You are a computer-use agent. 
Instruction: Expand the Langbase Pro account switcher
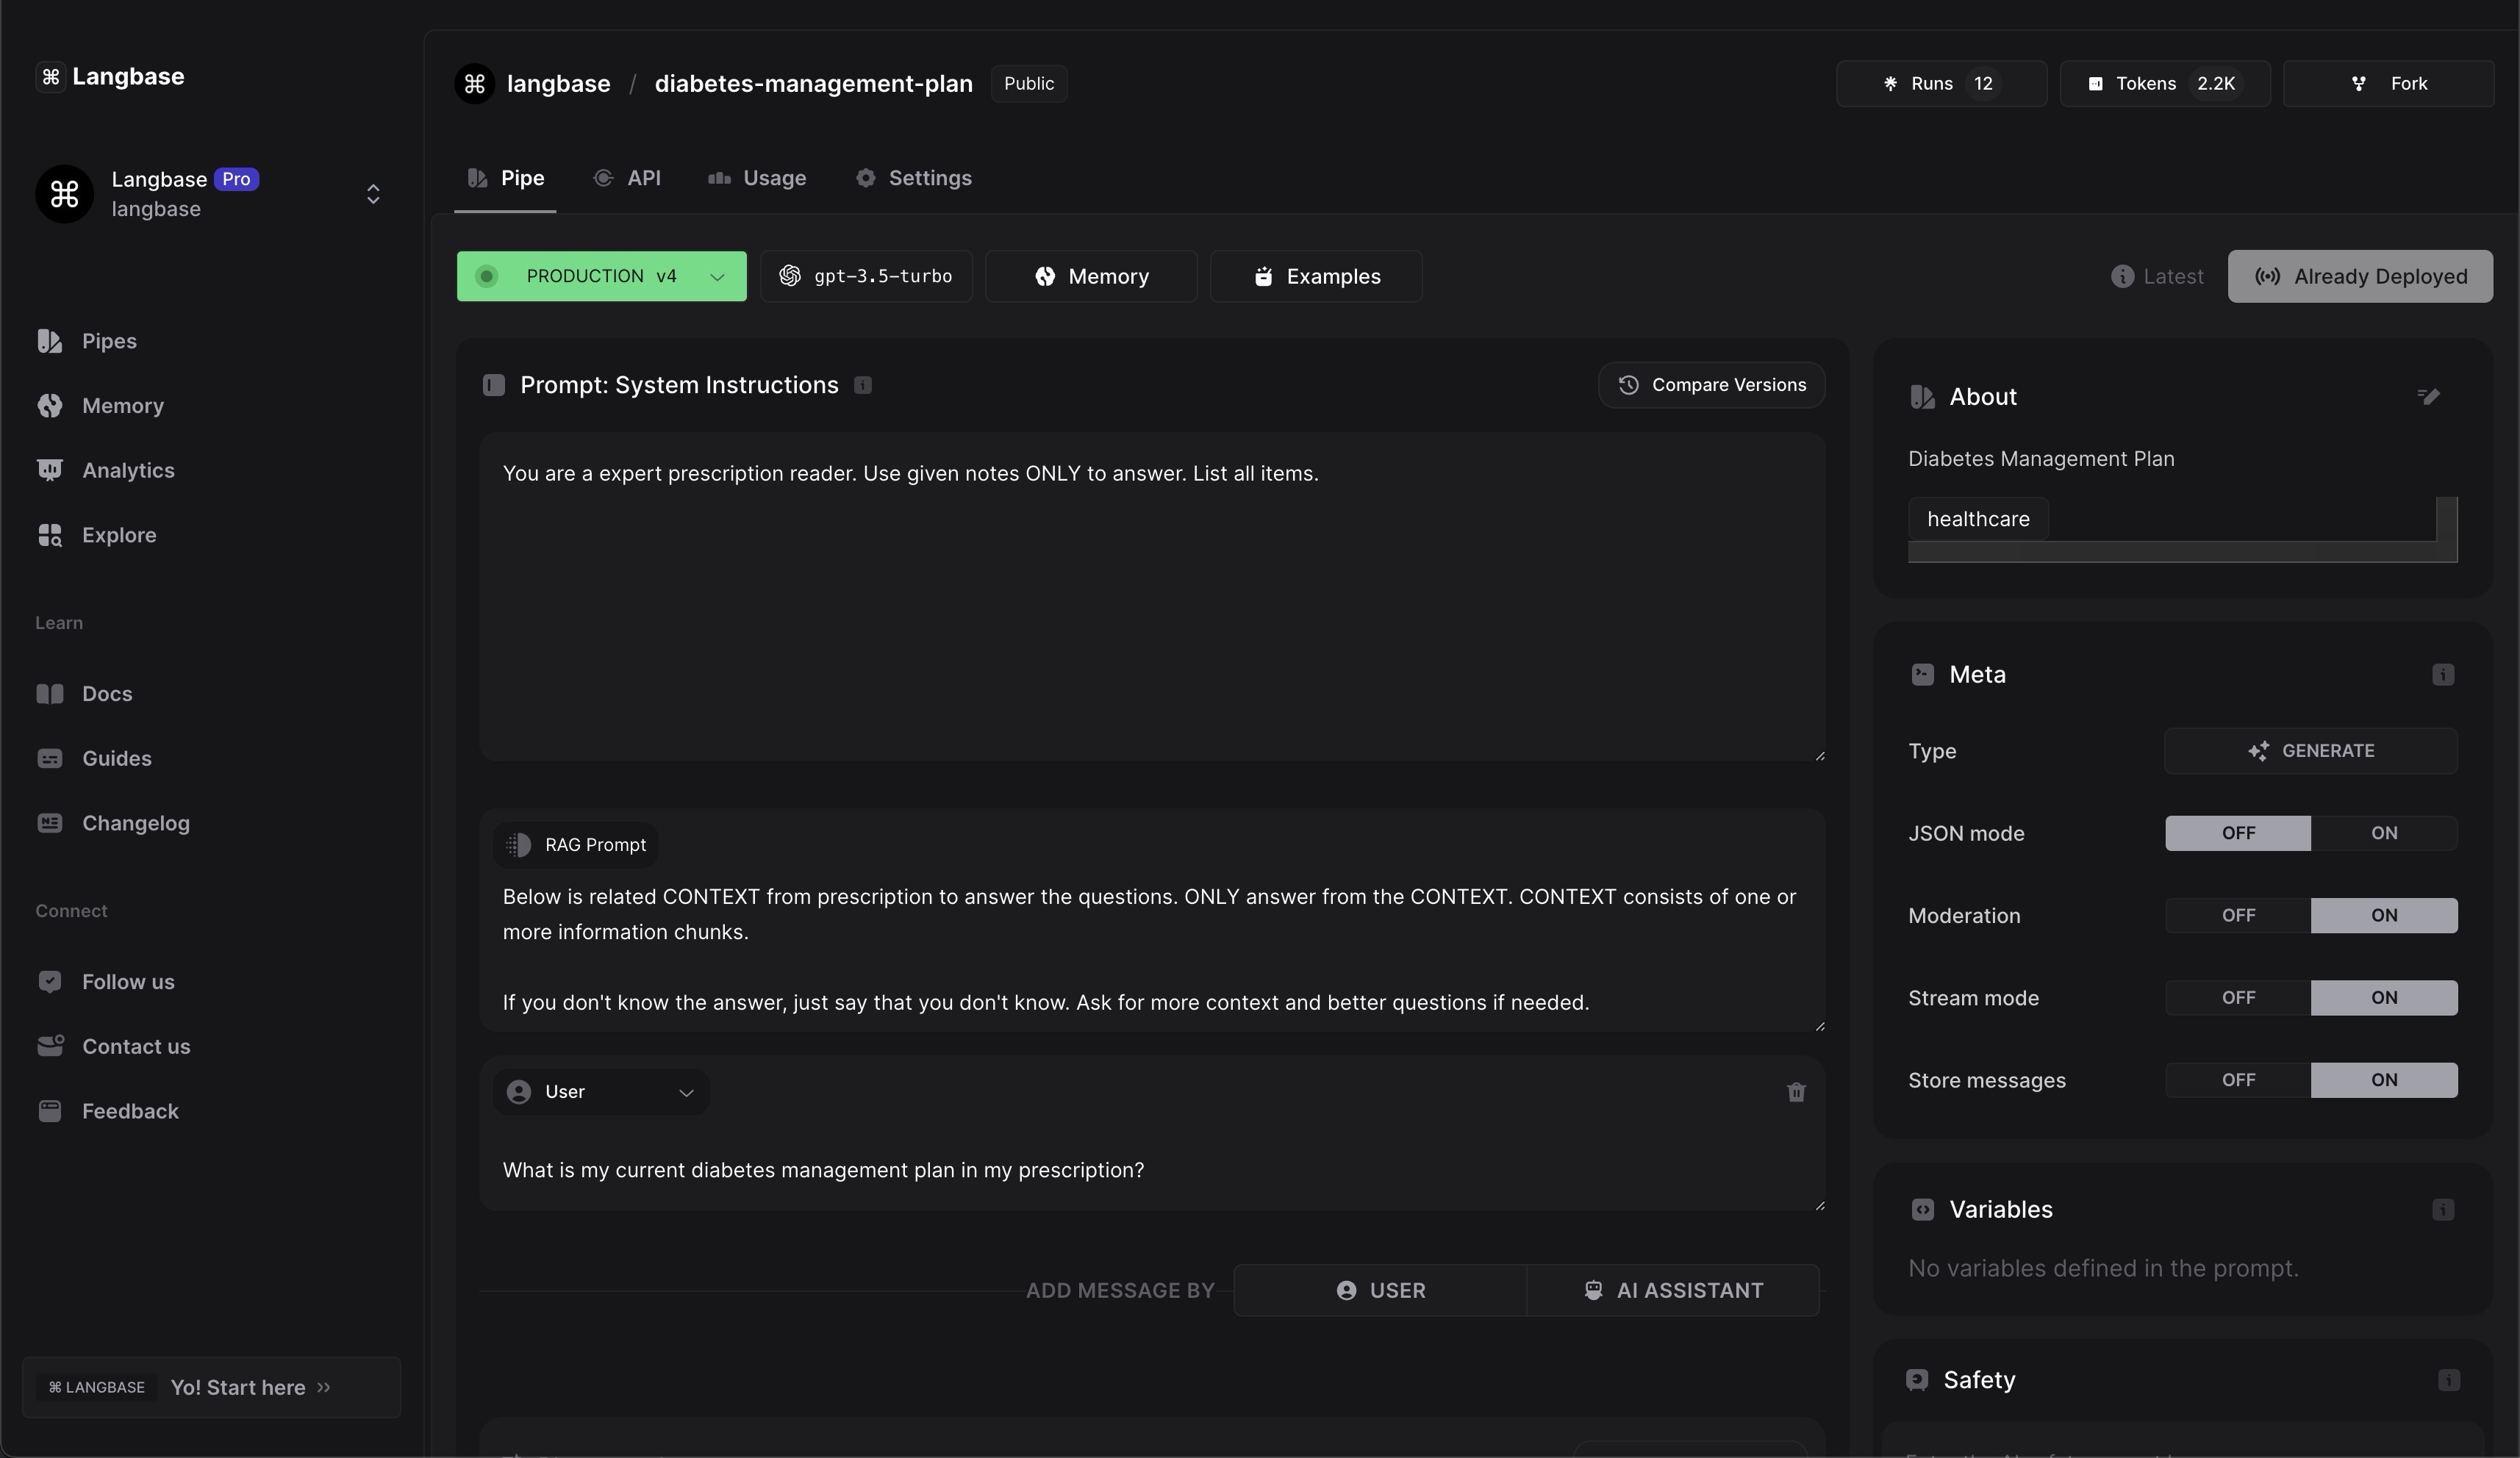(x=373, y=194)
